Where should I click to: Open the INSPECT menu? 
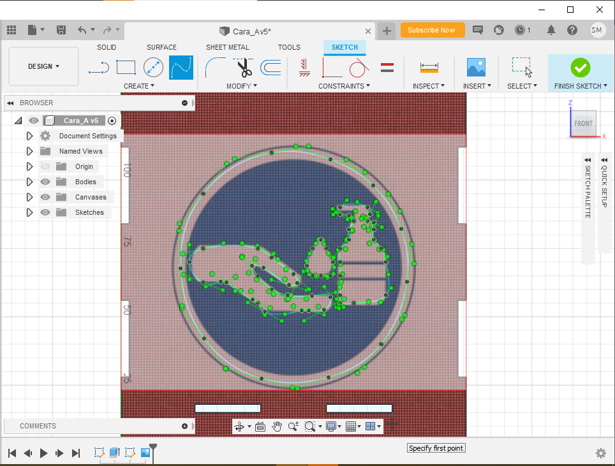[428, 86]
